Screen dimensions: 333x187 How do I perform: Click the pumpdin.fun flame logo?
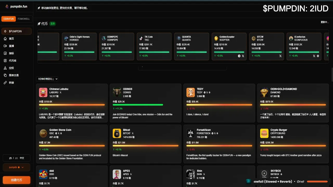click(x=7, y=6)
